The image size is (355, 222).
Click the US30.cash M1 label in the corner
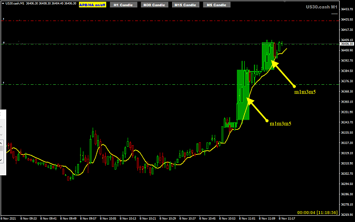coord(321,7)
